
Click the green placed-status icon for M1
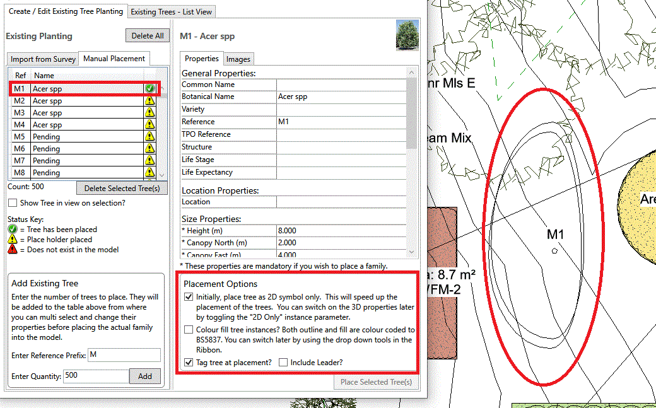[149, 89]
